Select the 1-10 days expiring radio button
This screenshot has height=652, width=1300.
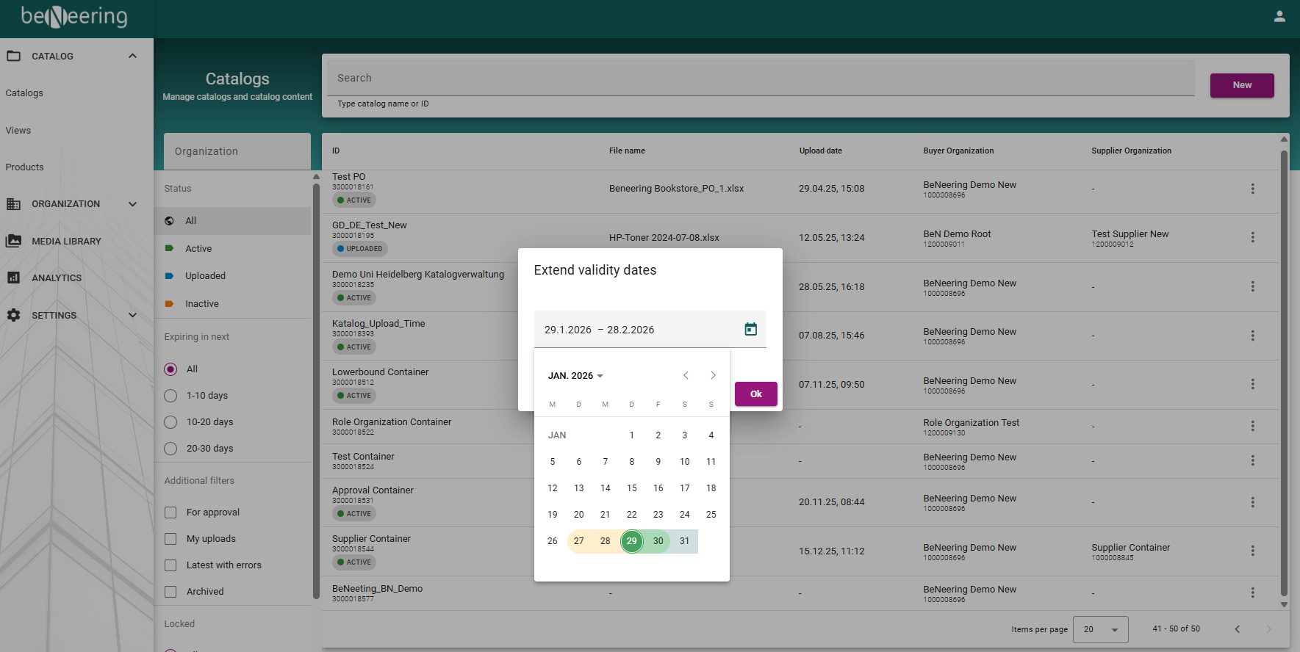tap(170, 396)
